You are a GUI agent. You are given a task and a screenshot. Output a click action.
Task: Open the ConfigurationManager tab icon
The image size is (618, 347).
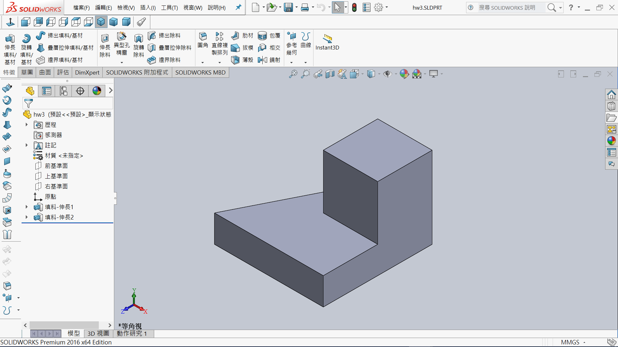click(63, 91)
